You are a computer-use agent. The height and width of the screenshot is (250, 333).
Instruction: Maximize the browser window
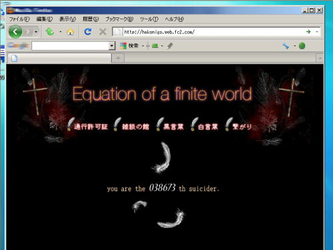pyautogui.click(x=312, y=10)
